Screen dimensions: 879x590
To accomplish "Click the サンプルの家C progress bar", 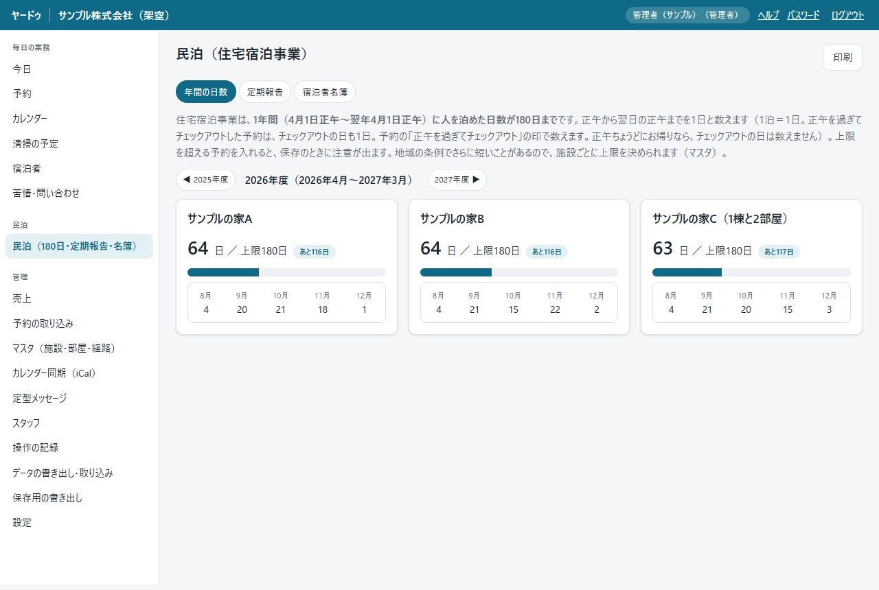I will [x=751, y=272].
